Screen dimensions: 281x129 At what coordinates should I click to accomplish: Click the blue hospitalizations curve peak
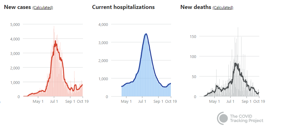pyautogui.click(x=146, y=34)
